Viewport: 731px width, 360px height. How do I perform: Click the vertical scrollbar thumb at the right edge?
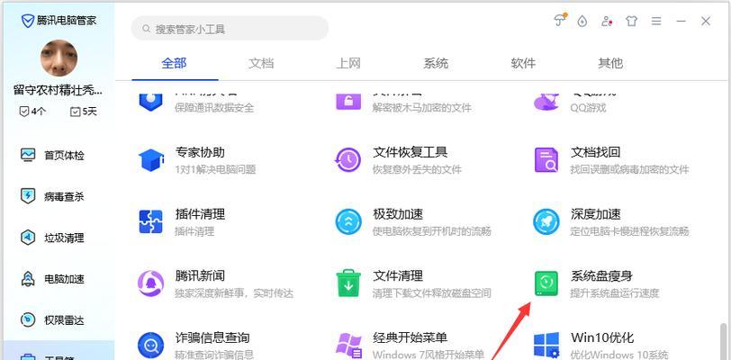tap(723, 341)
